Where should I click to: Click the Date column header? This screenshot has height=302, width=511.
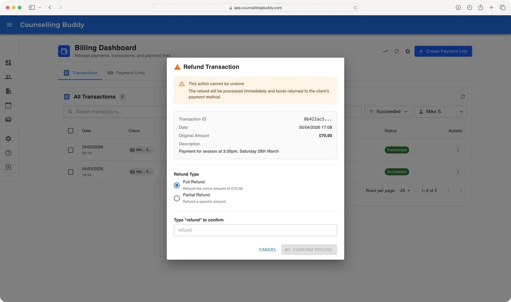(86, 131)
